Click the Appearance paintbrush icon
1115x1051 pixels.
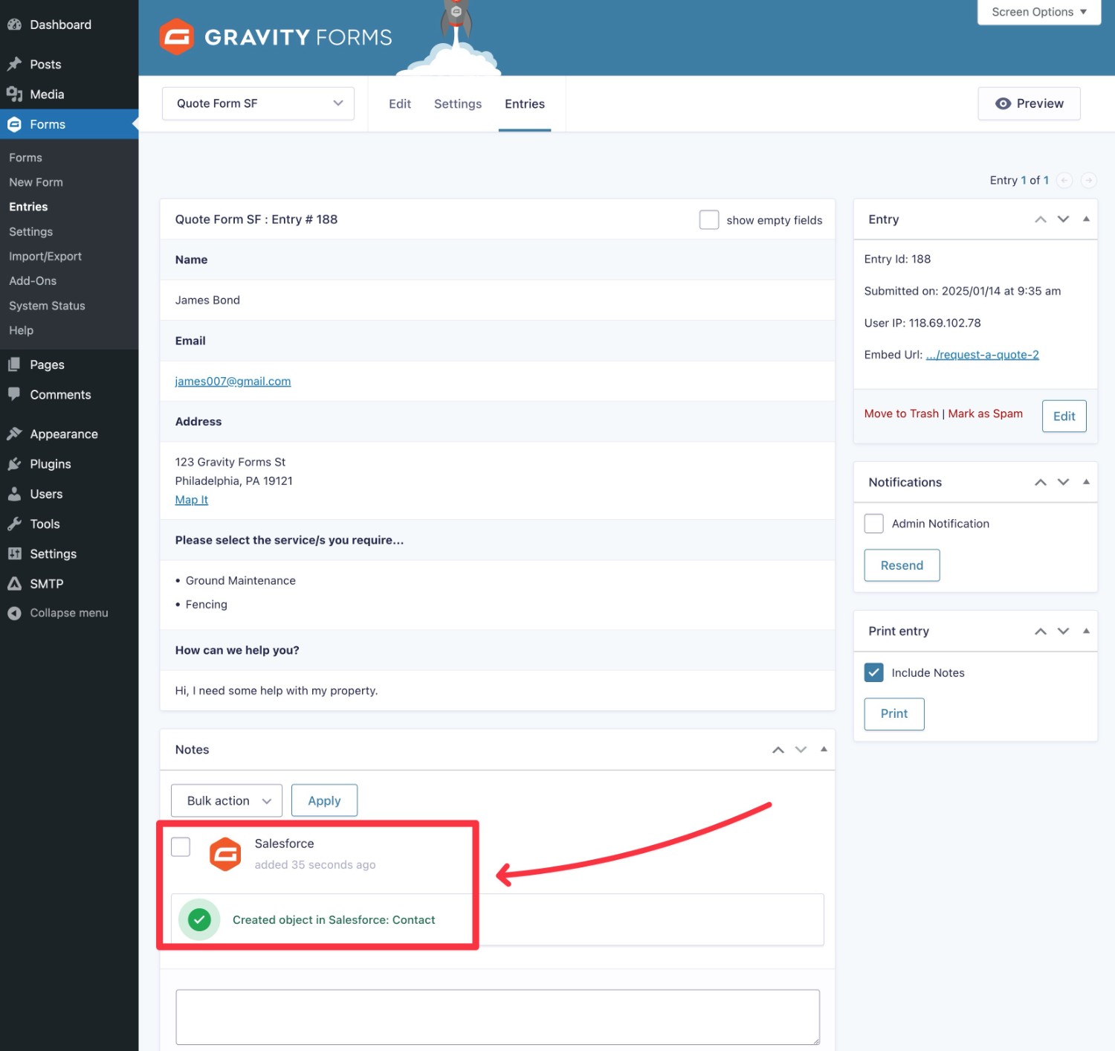click(14, 434)
